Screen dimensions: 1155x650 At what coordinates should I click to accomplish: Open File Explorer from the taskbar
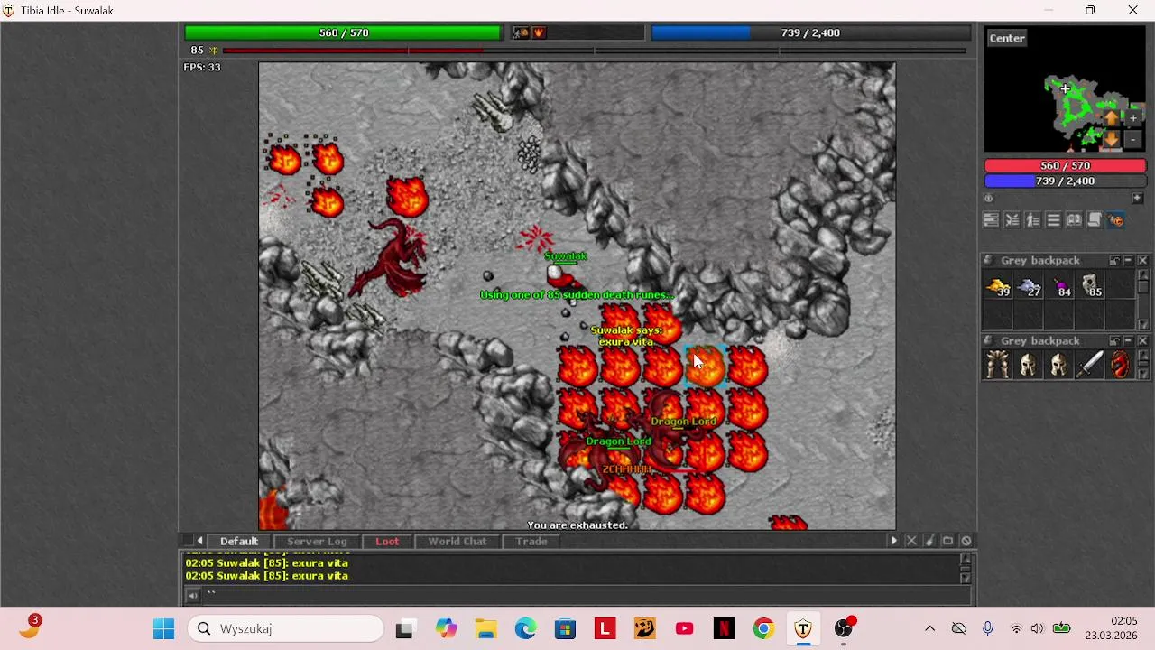[485, 628]
